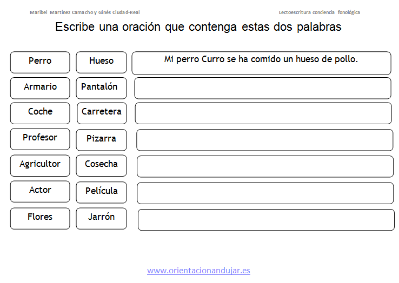Click the Película word box
399x283 pixels.
101,192
